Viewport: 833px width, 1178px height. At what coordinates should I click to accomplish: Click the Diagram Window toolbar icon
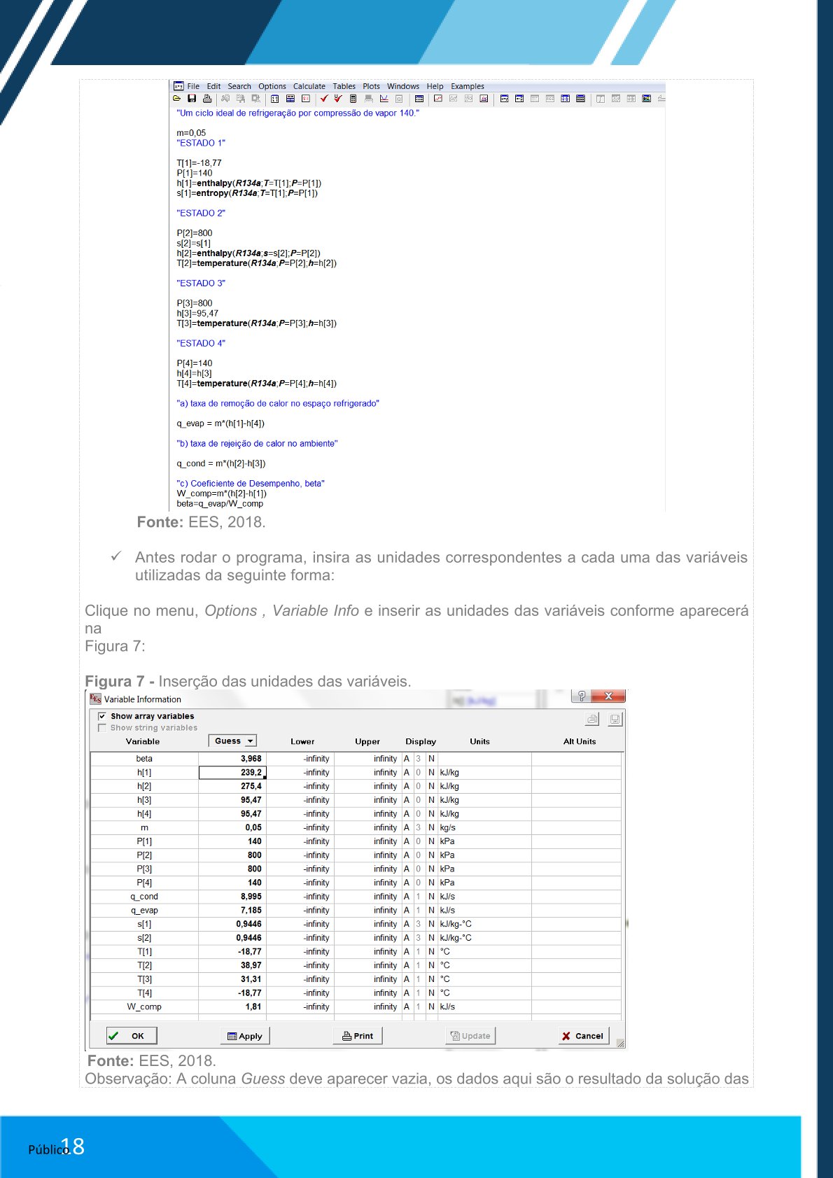pos(646,99)
